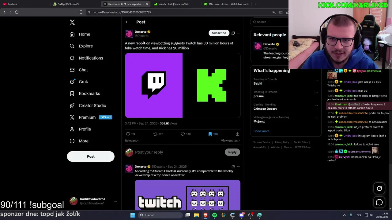Open Chat in X sidebar
392x220 pixels.
(x=79, y=70)
